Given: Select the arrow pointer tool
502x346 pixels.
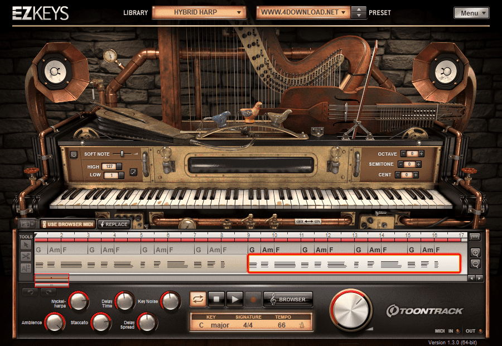Looking at the screenshot, I should coord(26,245).
